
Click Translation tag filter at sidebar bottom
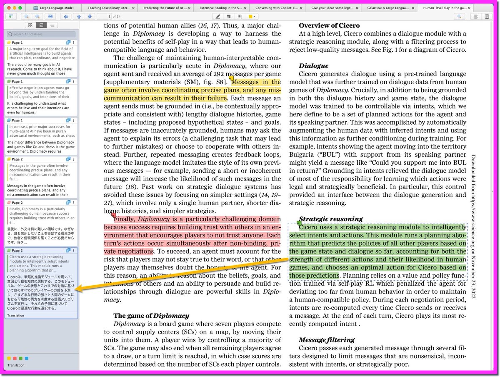(x=16, y=365)
